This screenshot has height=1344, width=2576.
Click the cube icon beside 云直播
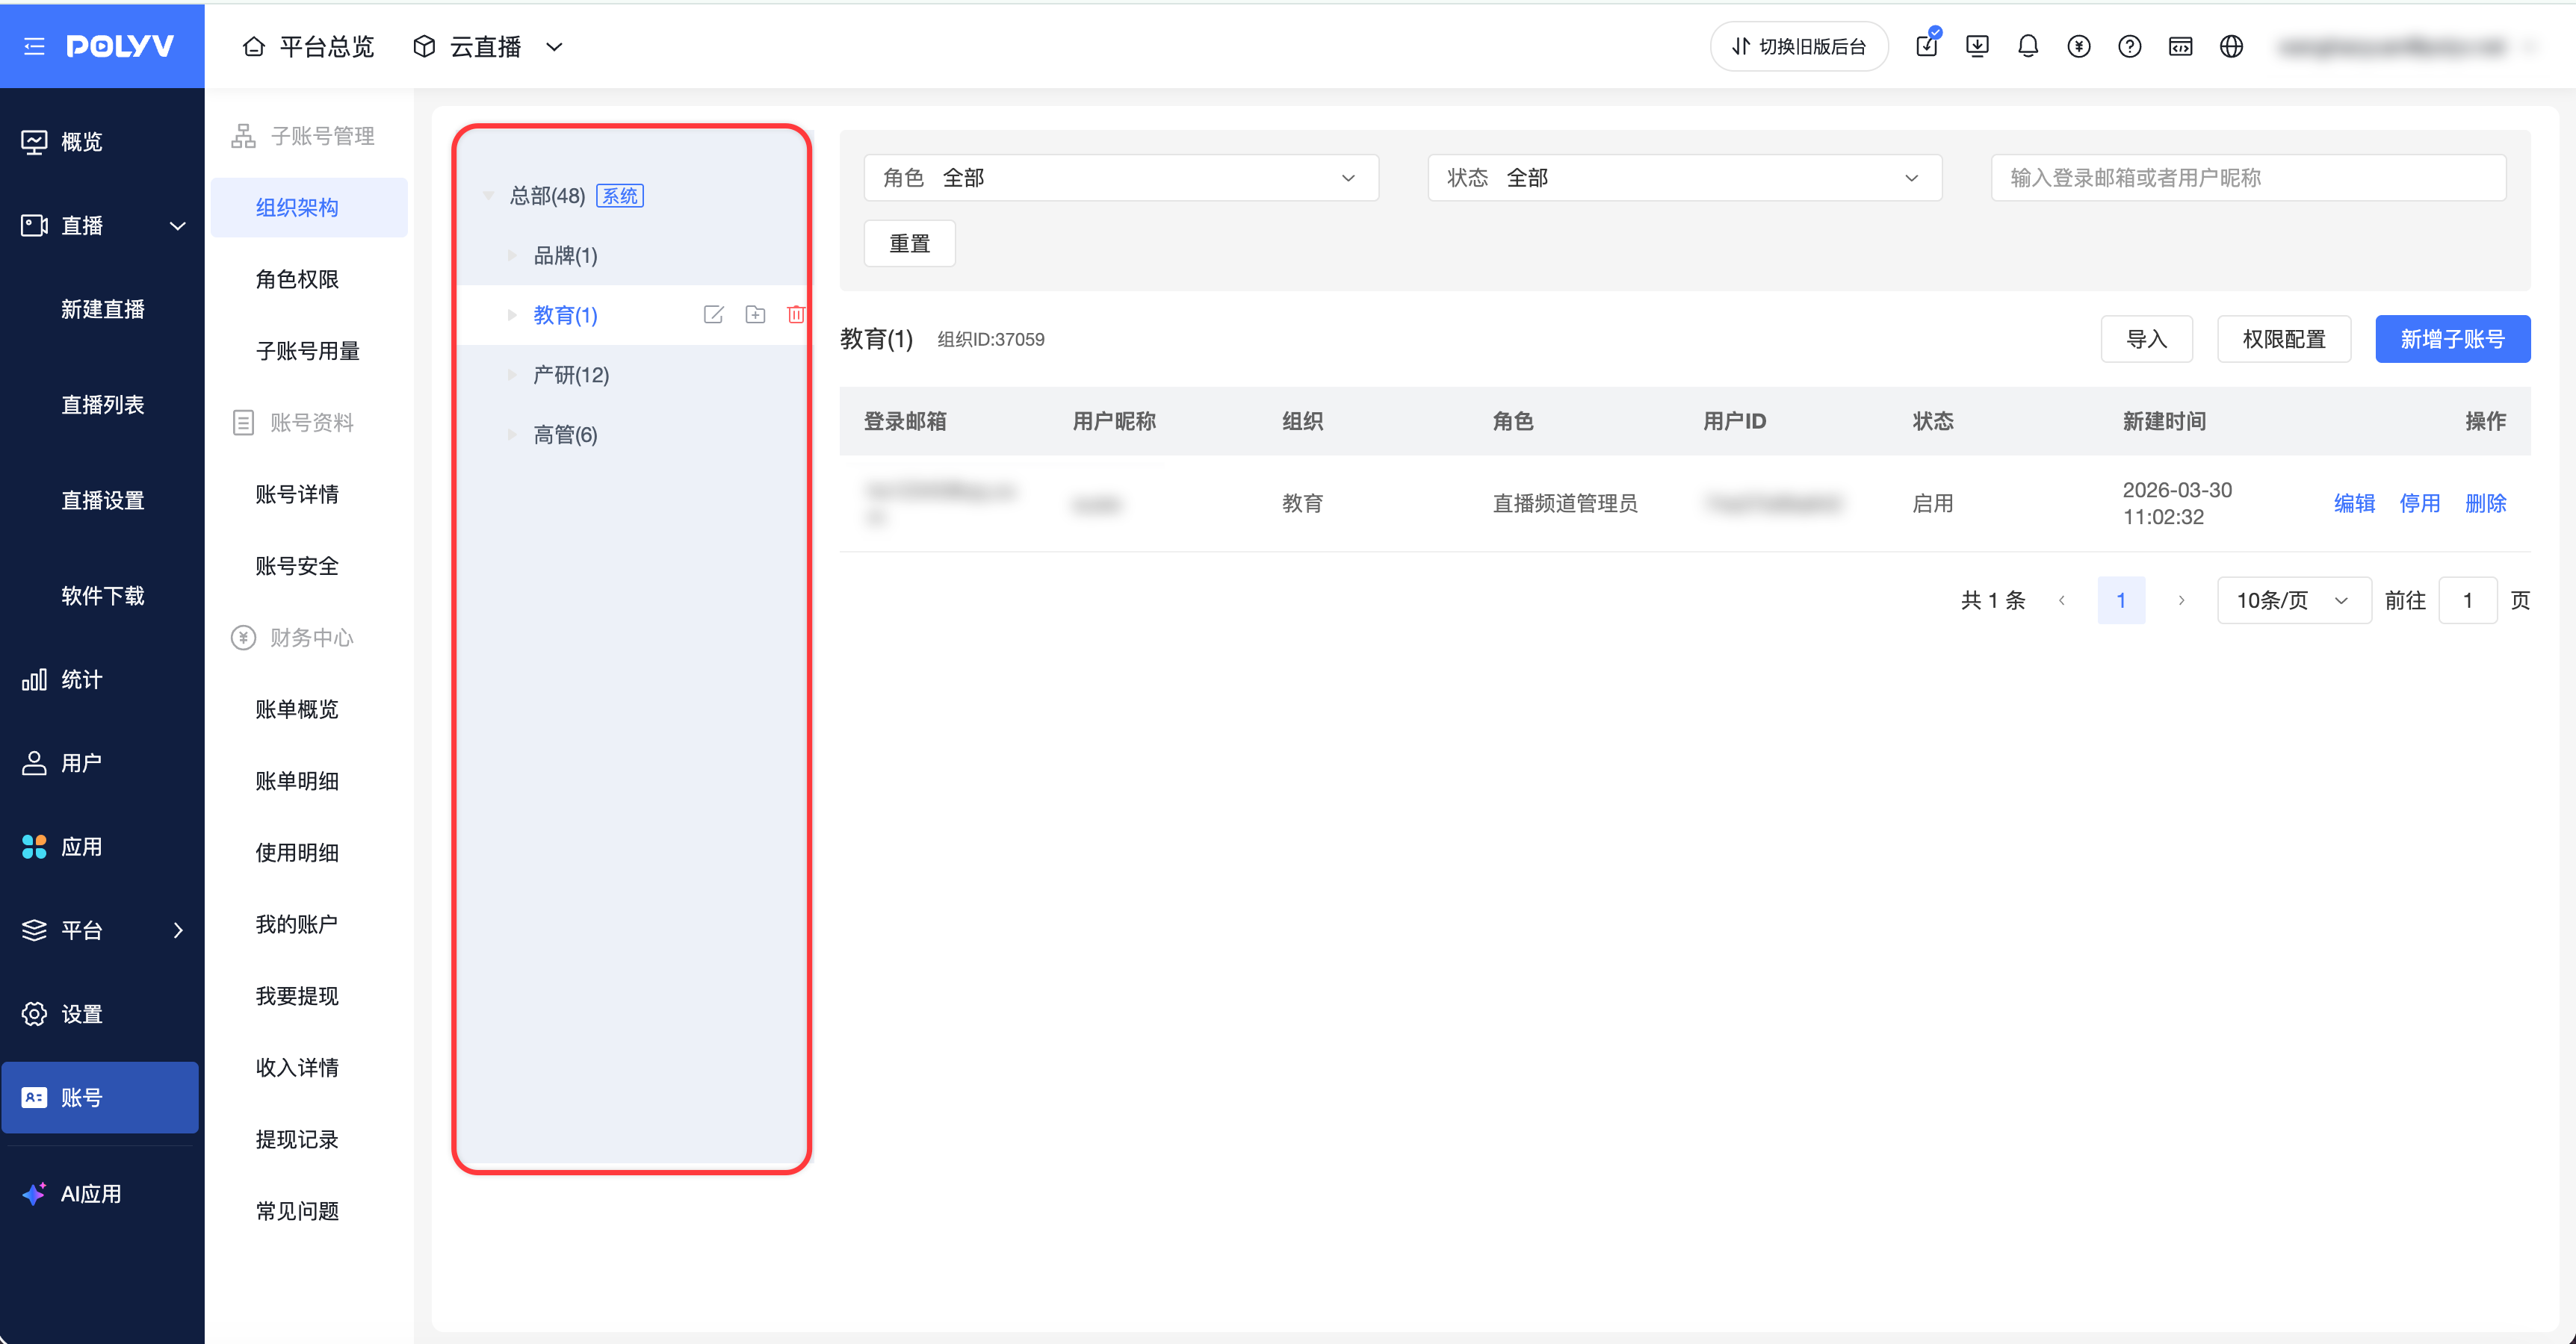(424, 47)
